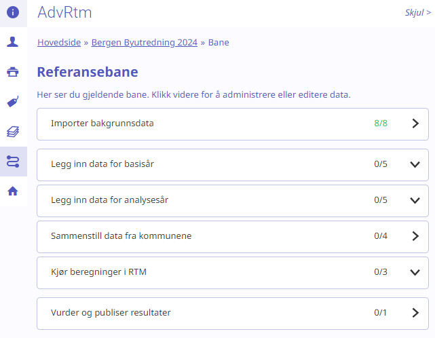Viewport: 435px width, 338px height.
Task: Click the Skjul hide panel link
Action: [x=418, y=12]
